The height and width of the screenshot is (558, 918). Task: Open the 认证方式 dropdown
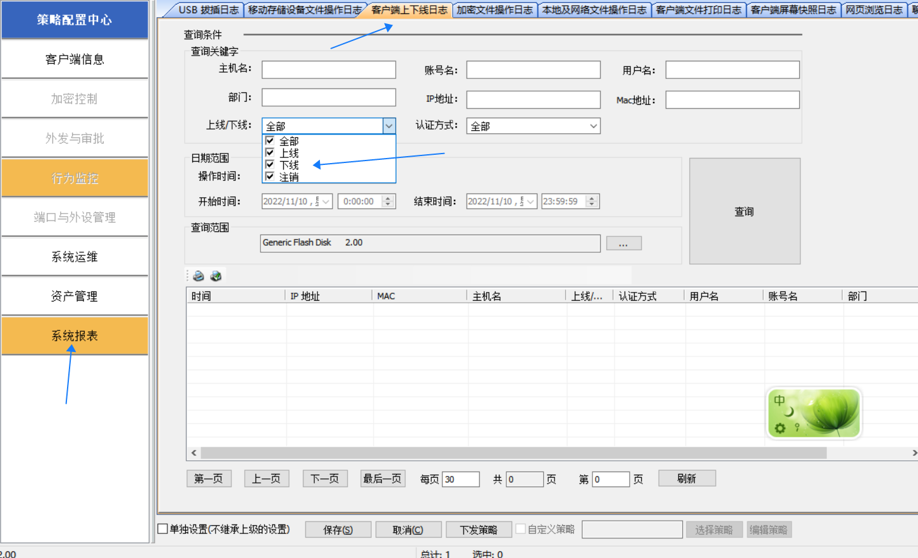(x=593, y=126)
